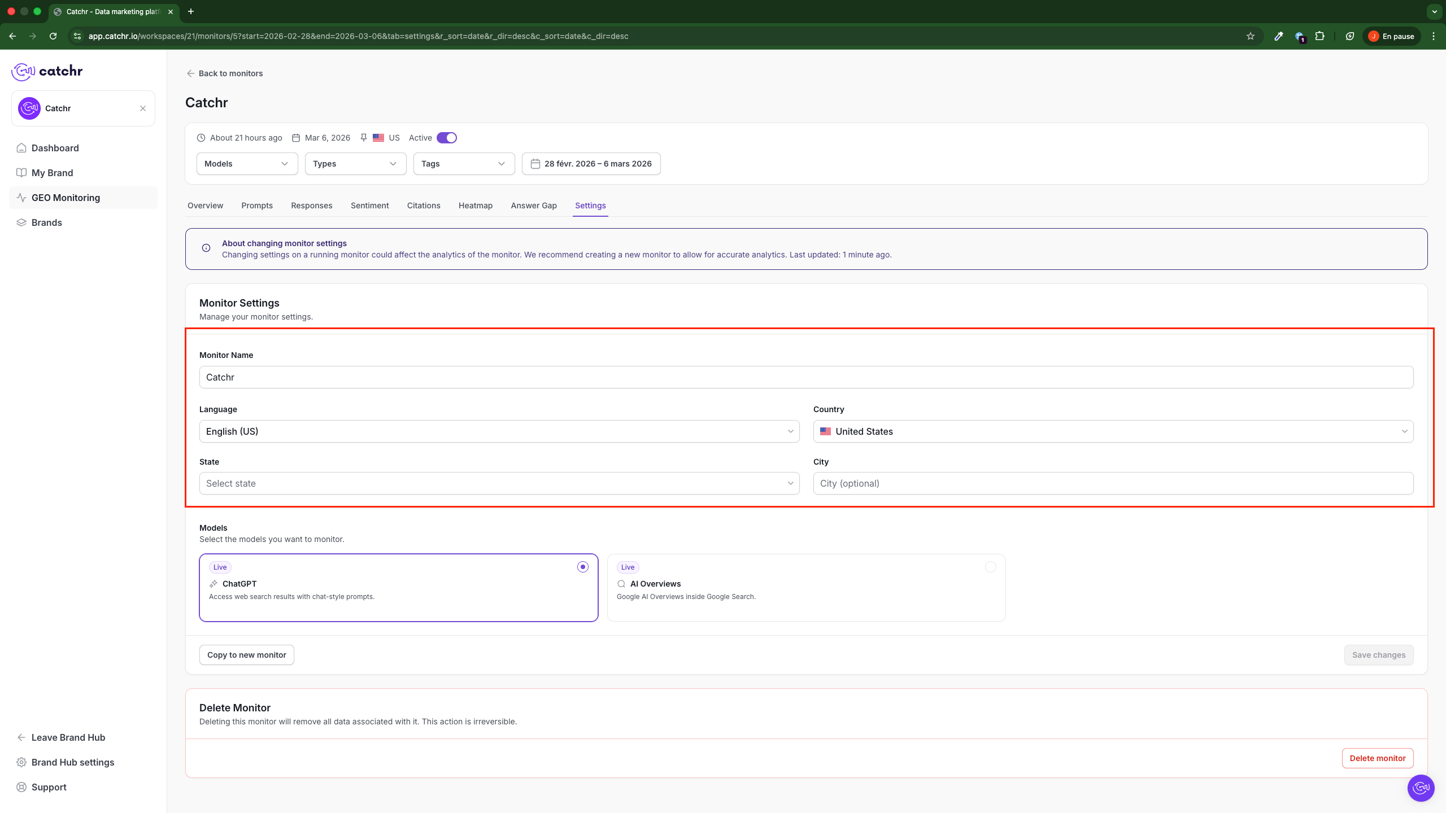Open browser extensions puzzle icon
This screenshot has height=813, width=1446.
[x=1319, y=36]
